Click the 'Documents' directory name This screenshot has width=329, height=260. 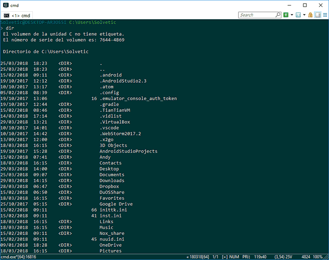point(112,175)
